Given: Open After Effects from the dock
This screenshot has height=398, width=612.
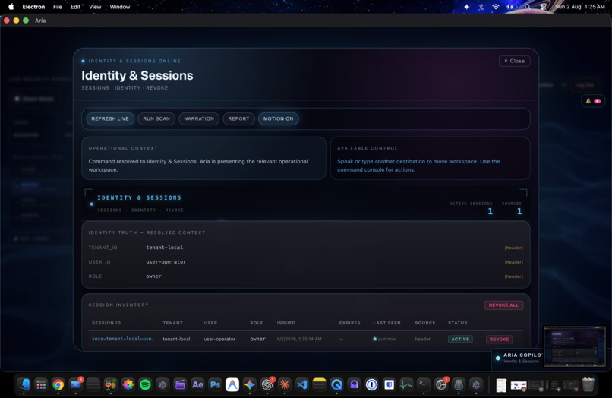Looking at the screenshot, I should tap(197, 385).
